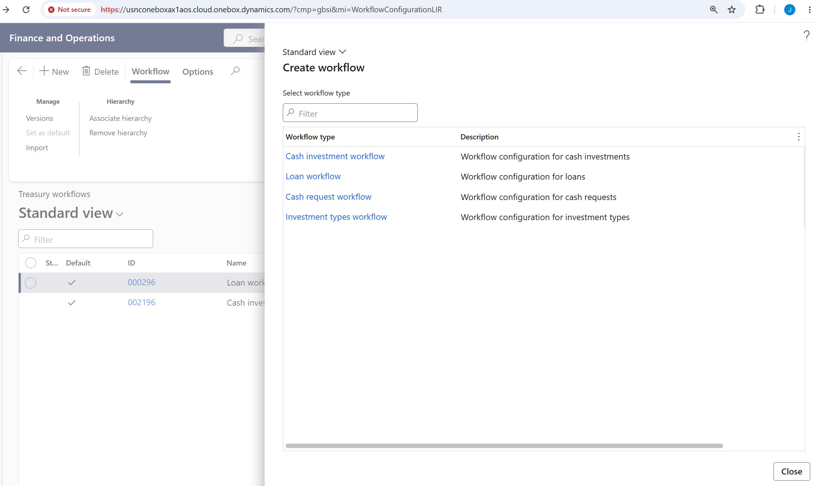This screenshot has height=486, width=818.
Task: Click Remove hierarchy
Action: click(118, 133)
